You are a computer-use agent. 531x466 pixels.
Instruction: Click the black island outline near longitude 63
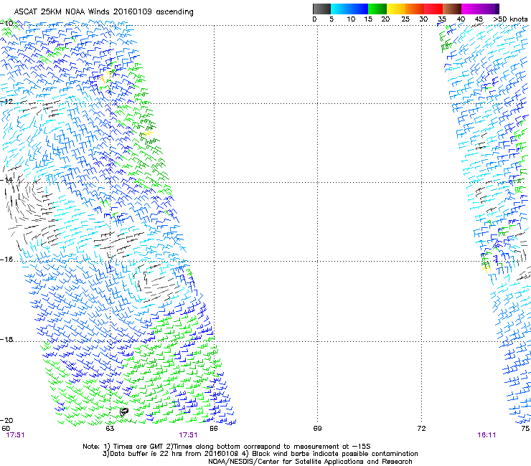point(124,412)
